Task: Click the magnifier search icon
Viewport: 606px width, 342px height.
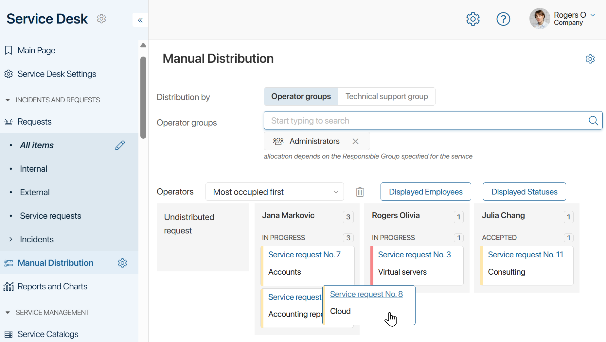Action: coord(593,121)
